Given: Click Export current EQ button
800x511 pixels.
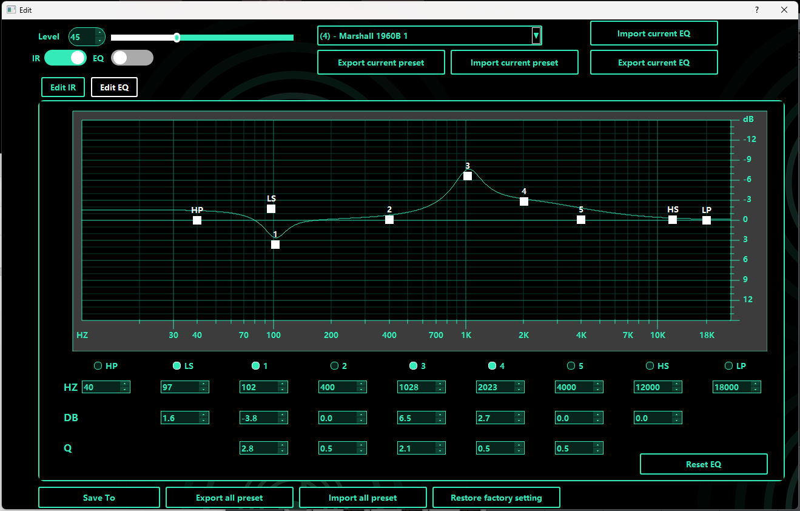Looking at the screenshot, I should (x=654, y=63).
